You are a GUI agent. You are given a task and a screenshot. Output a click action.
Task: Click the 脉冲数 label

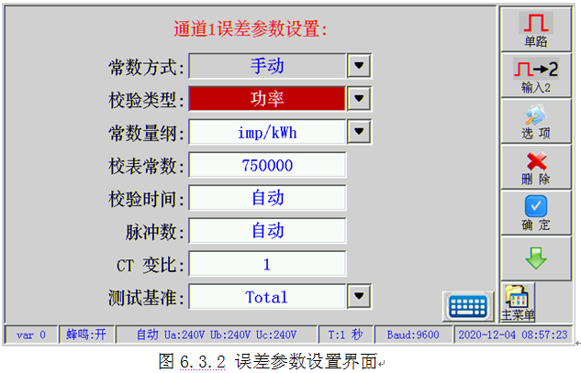(x=154, y=232)
